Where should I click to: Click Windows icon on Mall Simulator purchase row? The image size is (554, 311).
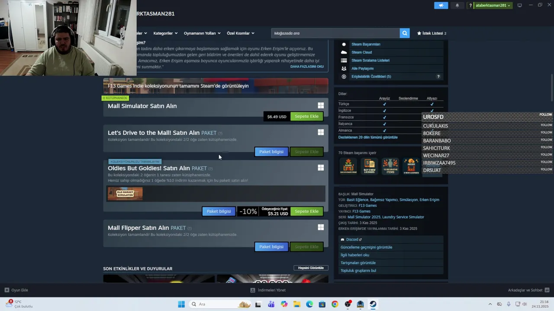(321, 105)
